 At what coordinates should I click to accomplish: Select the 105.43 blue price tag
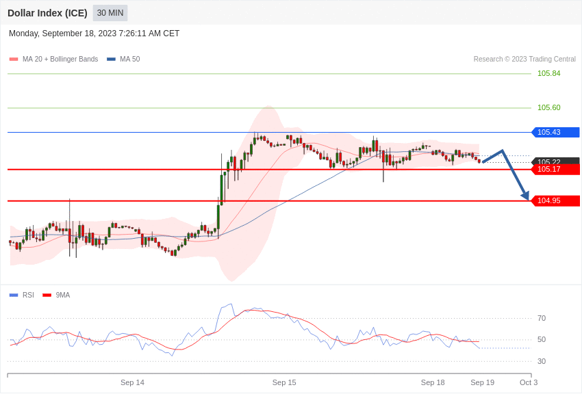[555, 132]
